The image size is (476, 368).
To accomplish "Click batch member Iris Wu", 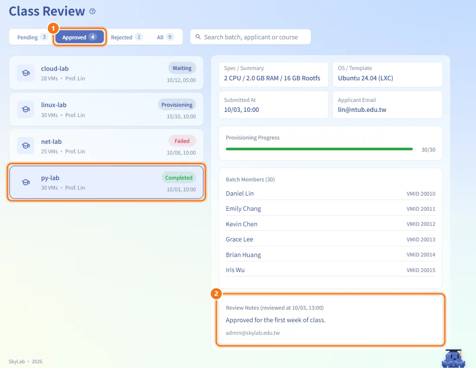I will click(x=235, y=270).
